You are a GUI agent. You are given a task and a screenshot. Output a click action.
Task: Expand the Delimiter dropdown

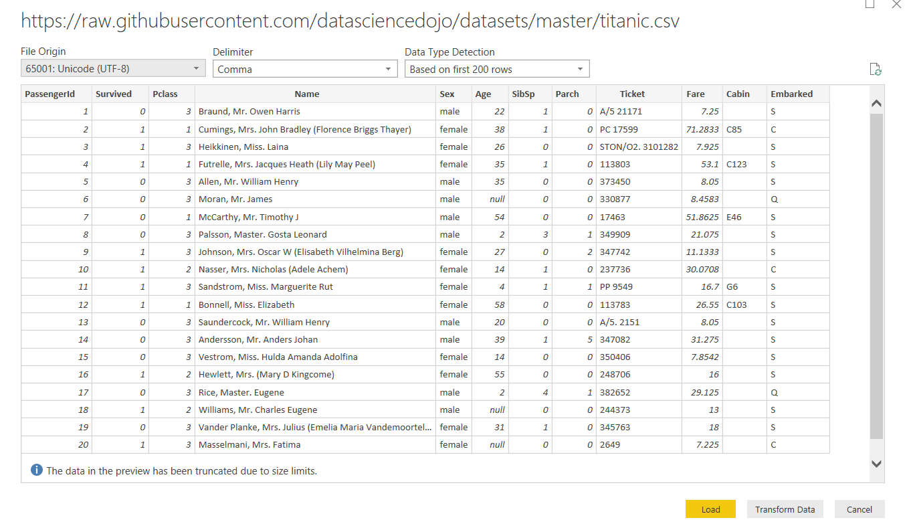click(305, 69)
